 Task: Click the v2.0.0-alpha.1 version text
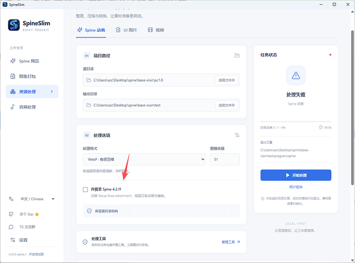point(17,254)
